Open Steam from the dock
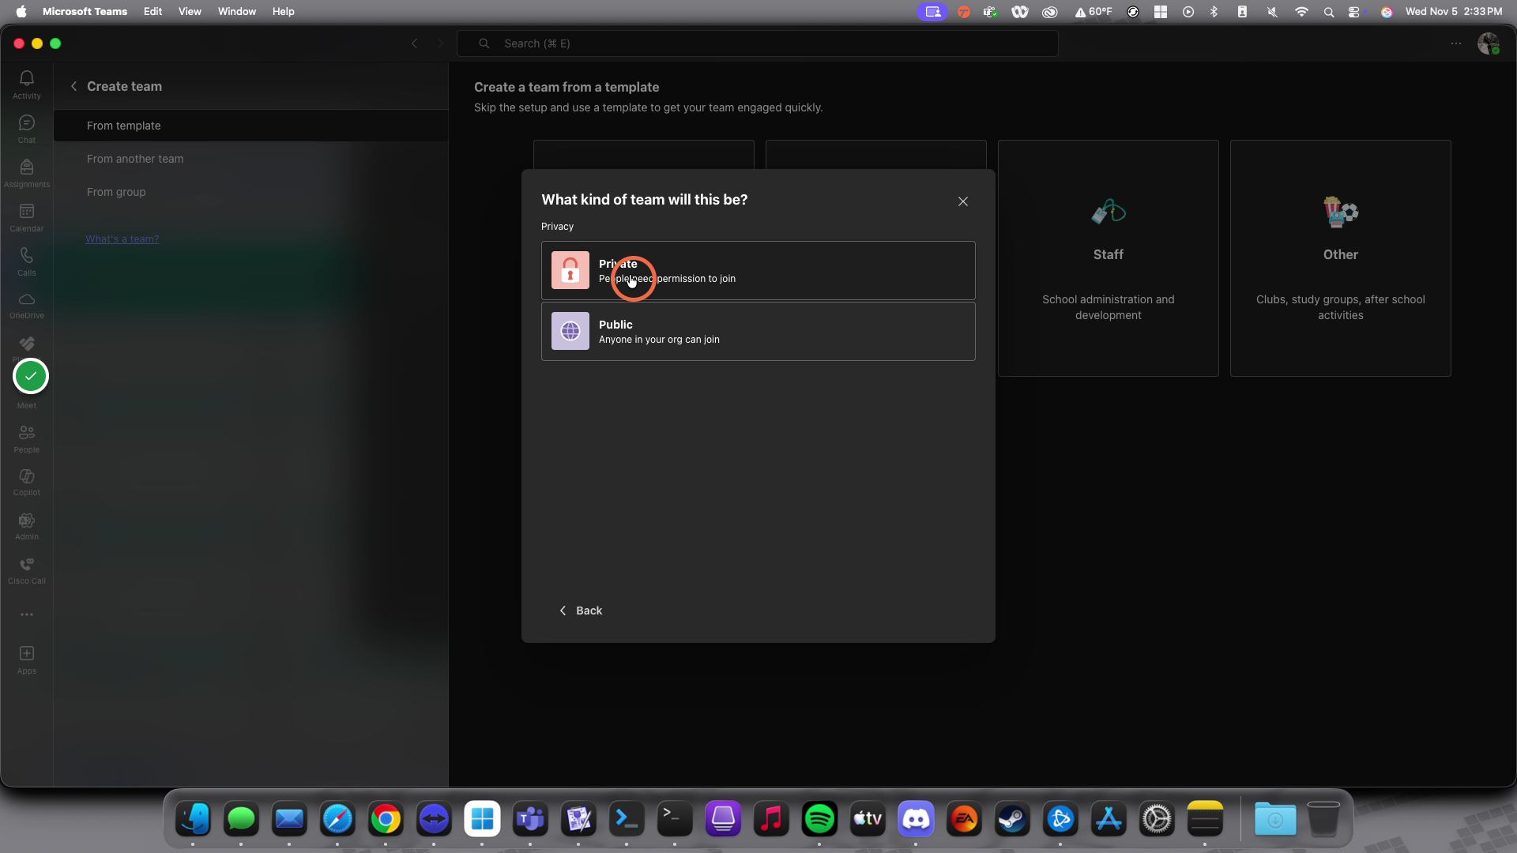This screenshot has width=1517, height=853. [x=1012, y=819]
